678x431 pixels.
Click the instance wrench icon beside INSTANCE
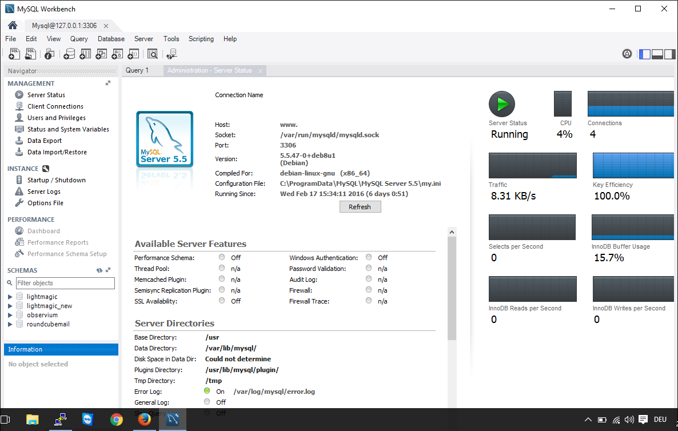click(46, 169)
